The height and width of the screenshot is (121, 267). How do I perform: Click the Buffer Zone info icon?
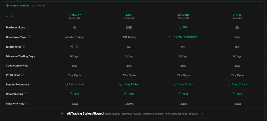(23, 46)
